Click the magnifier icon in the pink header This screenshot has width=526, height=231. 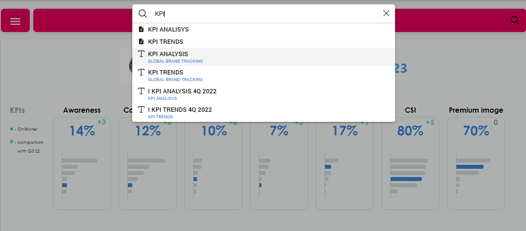[515, 20]
